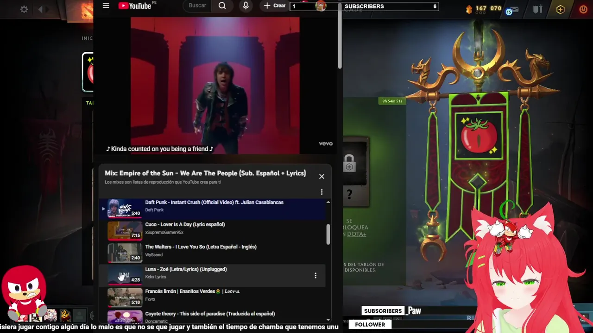Open Dota armory shield and sword icon
The image size is (593, 333).
pos(537,9)
